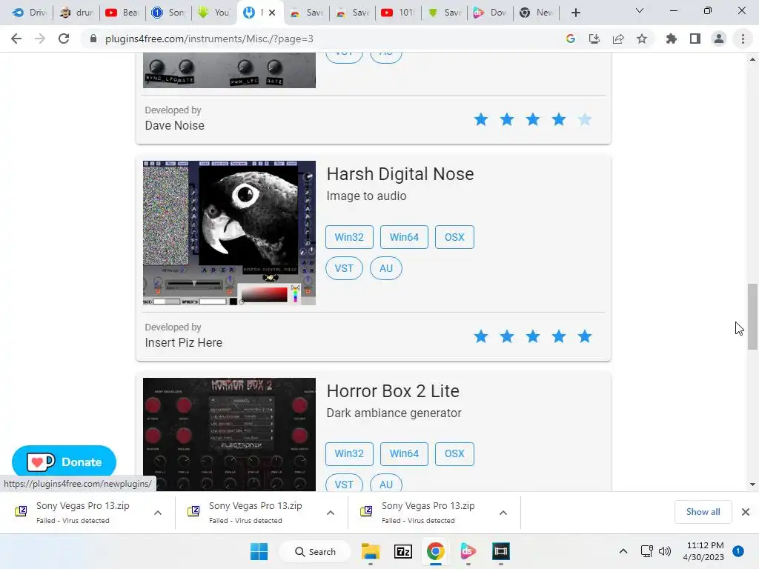The image size is (759, 569).
Task: Click OSX under Harsh Digital Nose
Action: pos(454,237)
